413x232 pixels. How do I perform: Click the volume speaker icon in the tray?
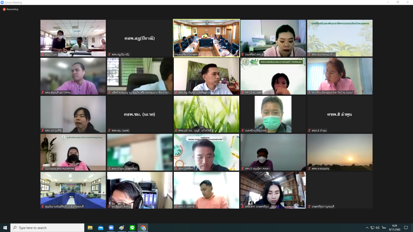point(378,228)
